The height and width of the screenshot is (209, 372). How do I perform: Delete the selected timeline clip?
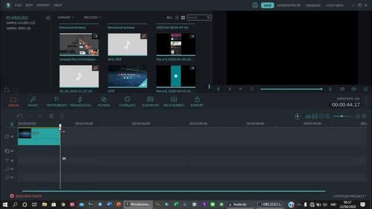click(62, 116)
